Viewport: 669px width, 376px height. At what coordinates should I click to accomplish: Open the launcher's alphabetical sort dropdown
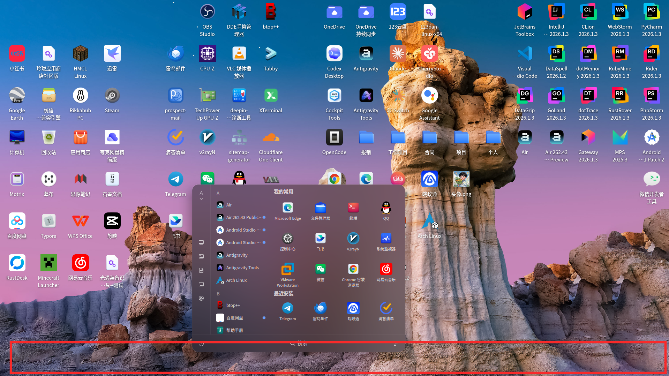[x=201, y=195]
